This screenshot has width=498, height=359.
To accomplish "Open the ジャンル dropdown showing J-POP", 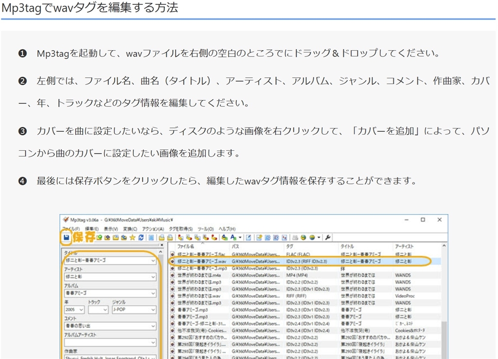I will click(153, 309).
